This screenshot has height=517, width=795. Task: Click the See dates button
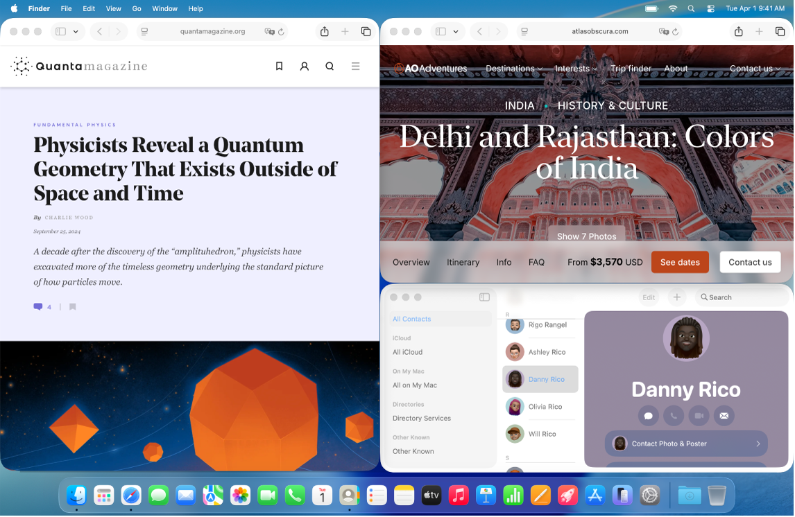point(680,262)
